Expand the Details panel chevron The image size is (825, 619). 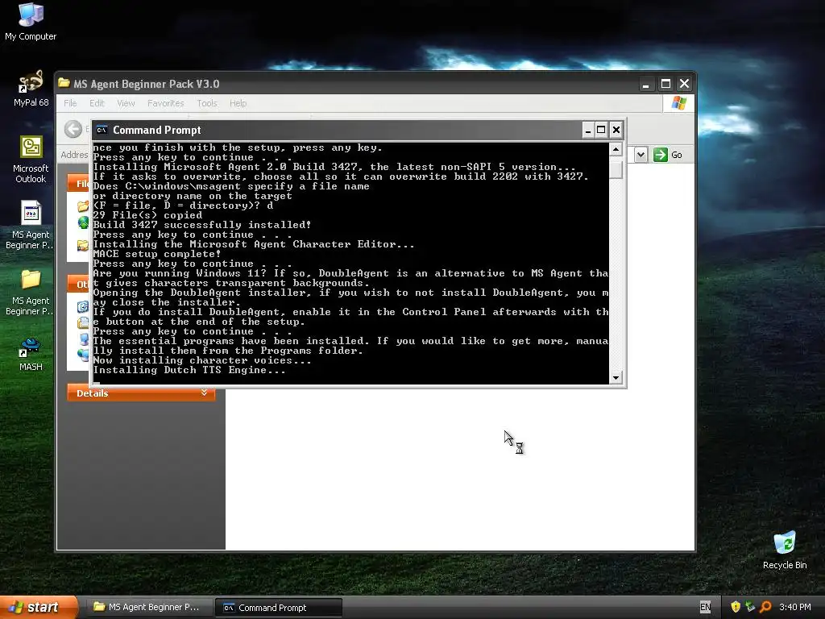click(x=204, y=393)
